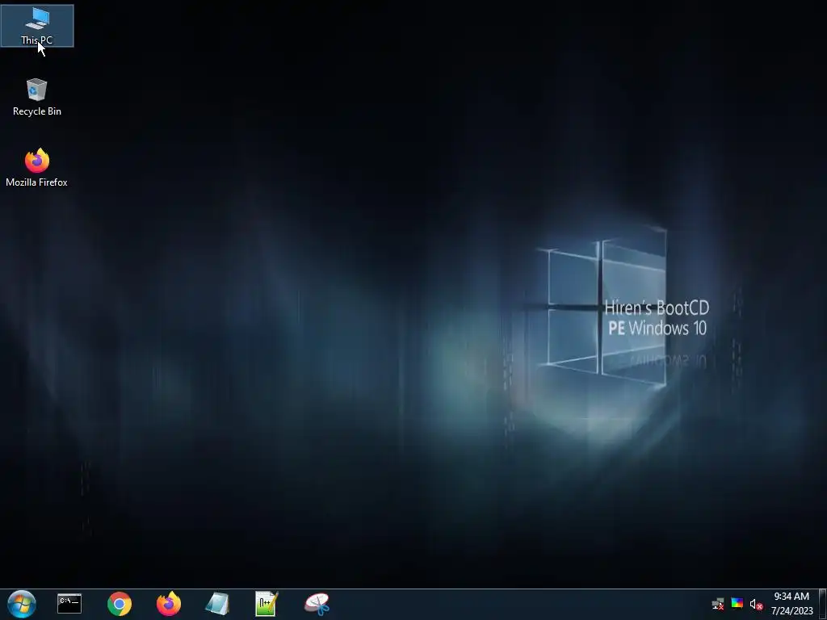Launch Firefox from the taskbar
The height and width of the screenshot is (620, 827).
(169, 604)
